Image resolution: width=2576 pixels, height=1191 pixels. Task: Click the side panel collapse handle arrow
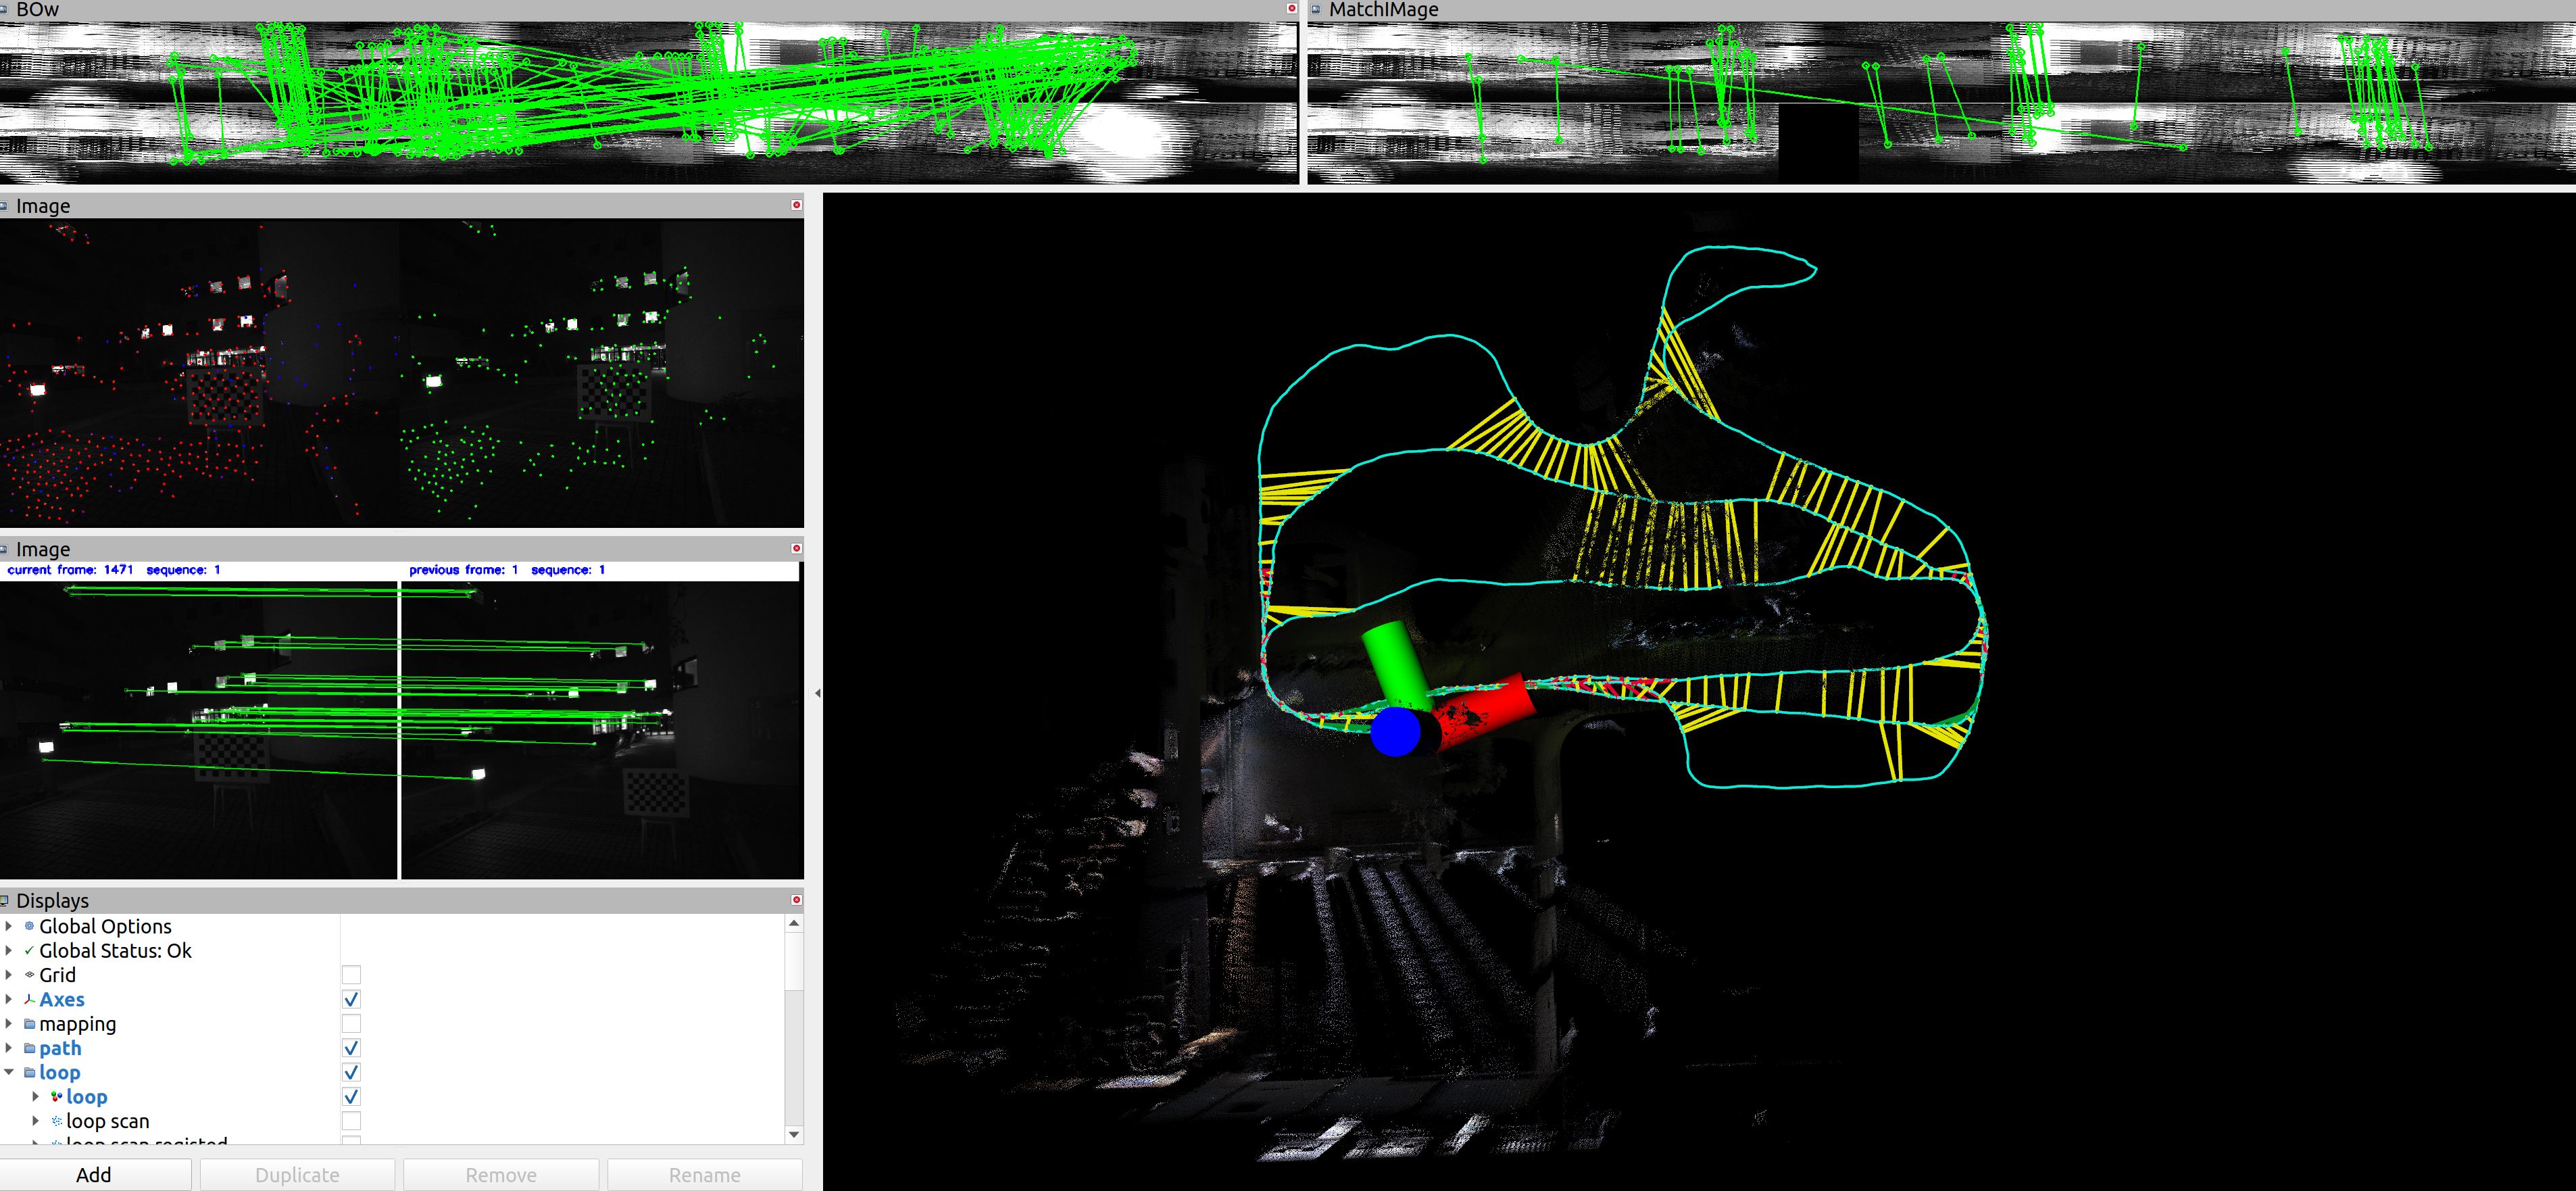click(817, 692)
